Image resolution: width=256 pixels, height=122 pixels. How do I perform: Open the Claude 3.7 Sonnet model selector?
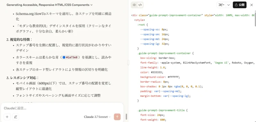tap(97, 117)
